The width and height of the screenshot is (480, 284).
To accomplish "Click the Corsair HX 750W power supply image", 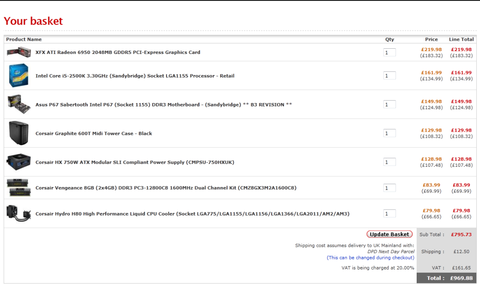I will click(x=19, y=162).
